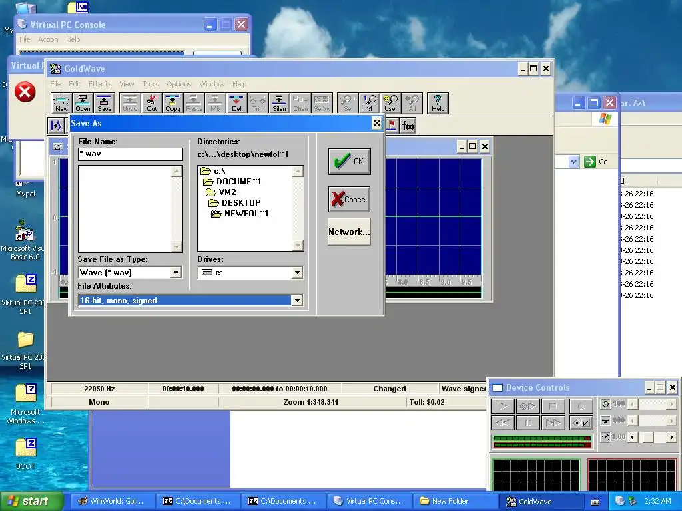Viewport: 682px width, 511px height.
Task: Click the Stop button in Device Controls
Action: pyautogui.click(x=553, y=407)
